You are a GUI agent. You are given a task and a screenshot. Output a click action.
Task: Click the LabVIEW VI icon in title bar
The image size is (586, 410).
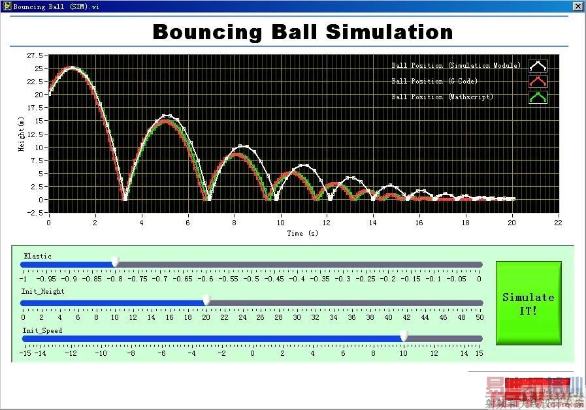pos(7,6)
